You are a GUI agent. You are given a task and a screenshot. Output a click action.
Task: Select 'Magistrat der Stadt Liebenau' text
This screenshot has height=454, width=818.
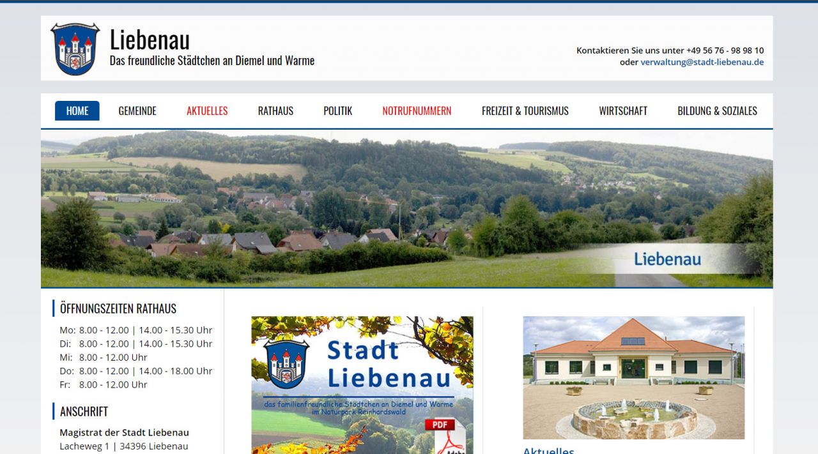(x=124, y=432)
